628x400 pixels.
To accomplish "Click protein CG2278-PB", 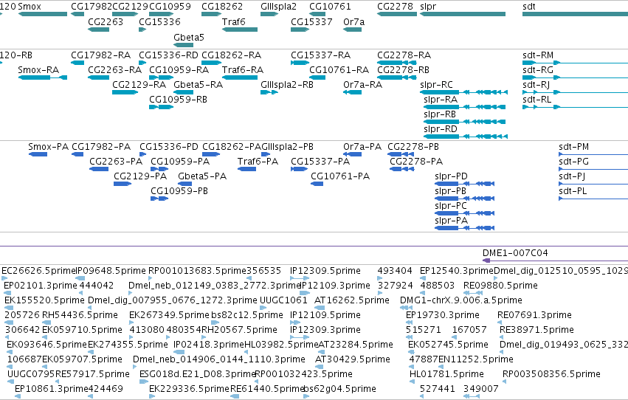I will [401, 154].
